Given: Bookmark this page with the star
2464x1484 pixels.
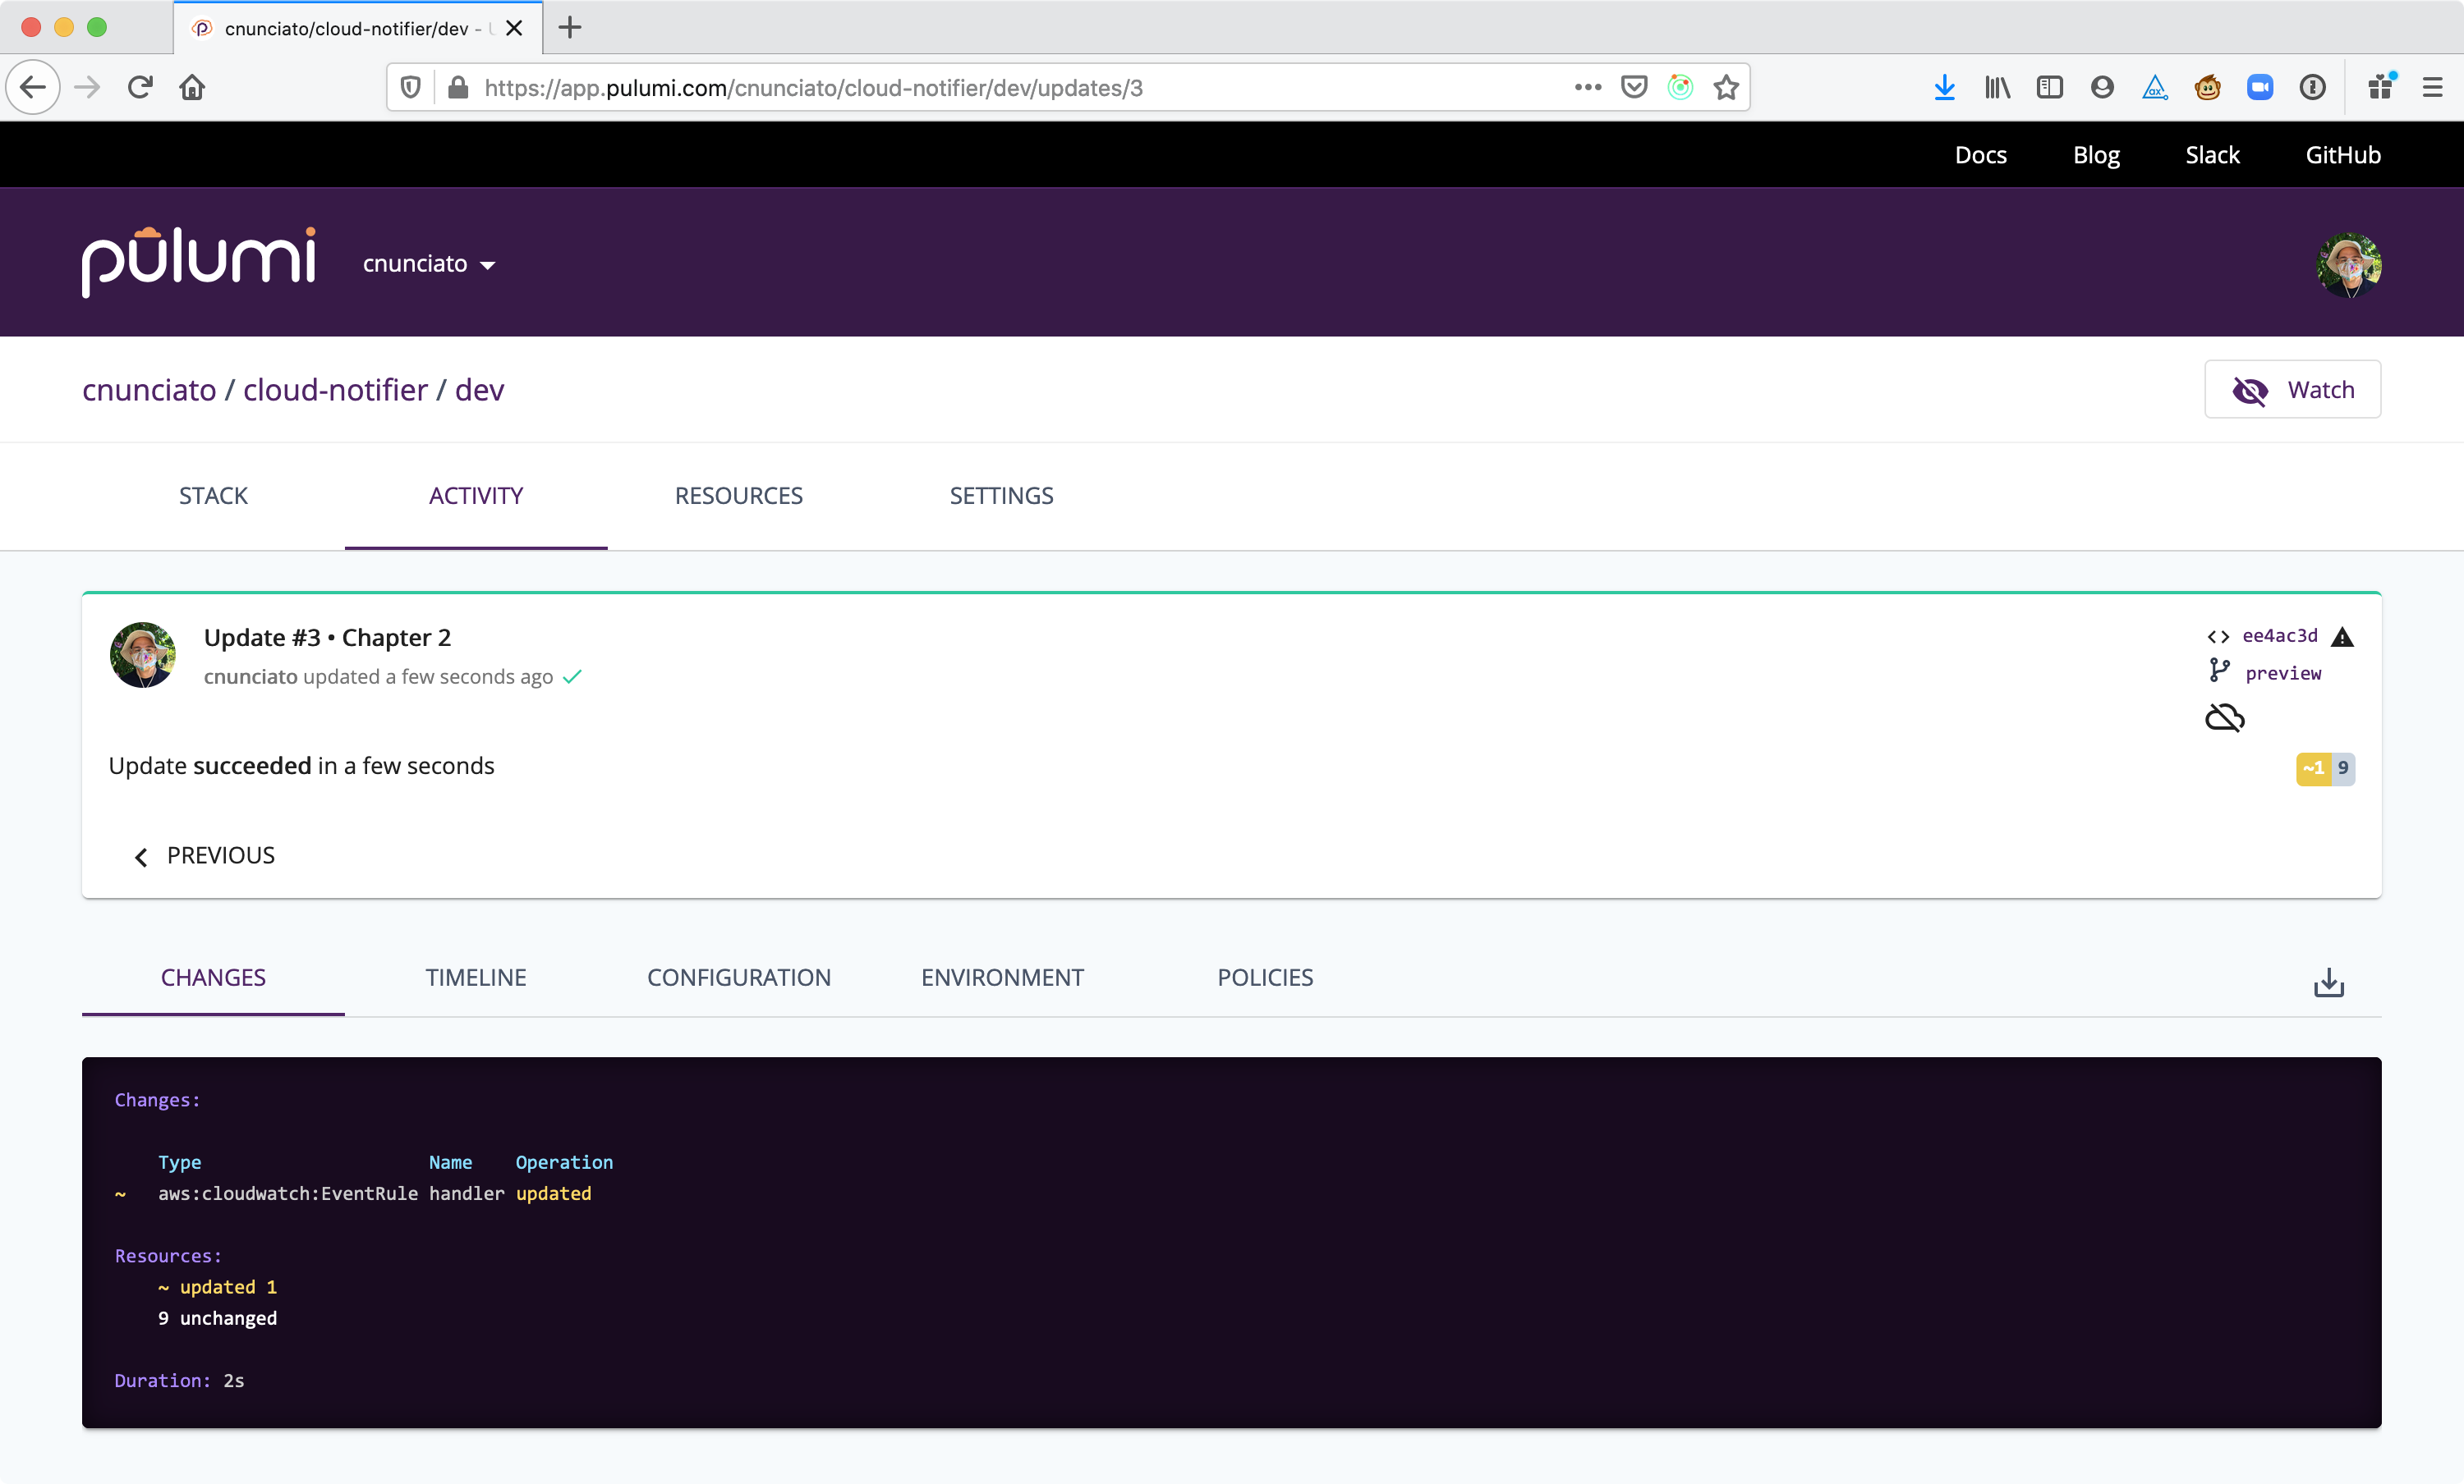Looking at the screenshot, I should [1726, 88].
